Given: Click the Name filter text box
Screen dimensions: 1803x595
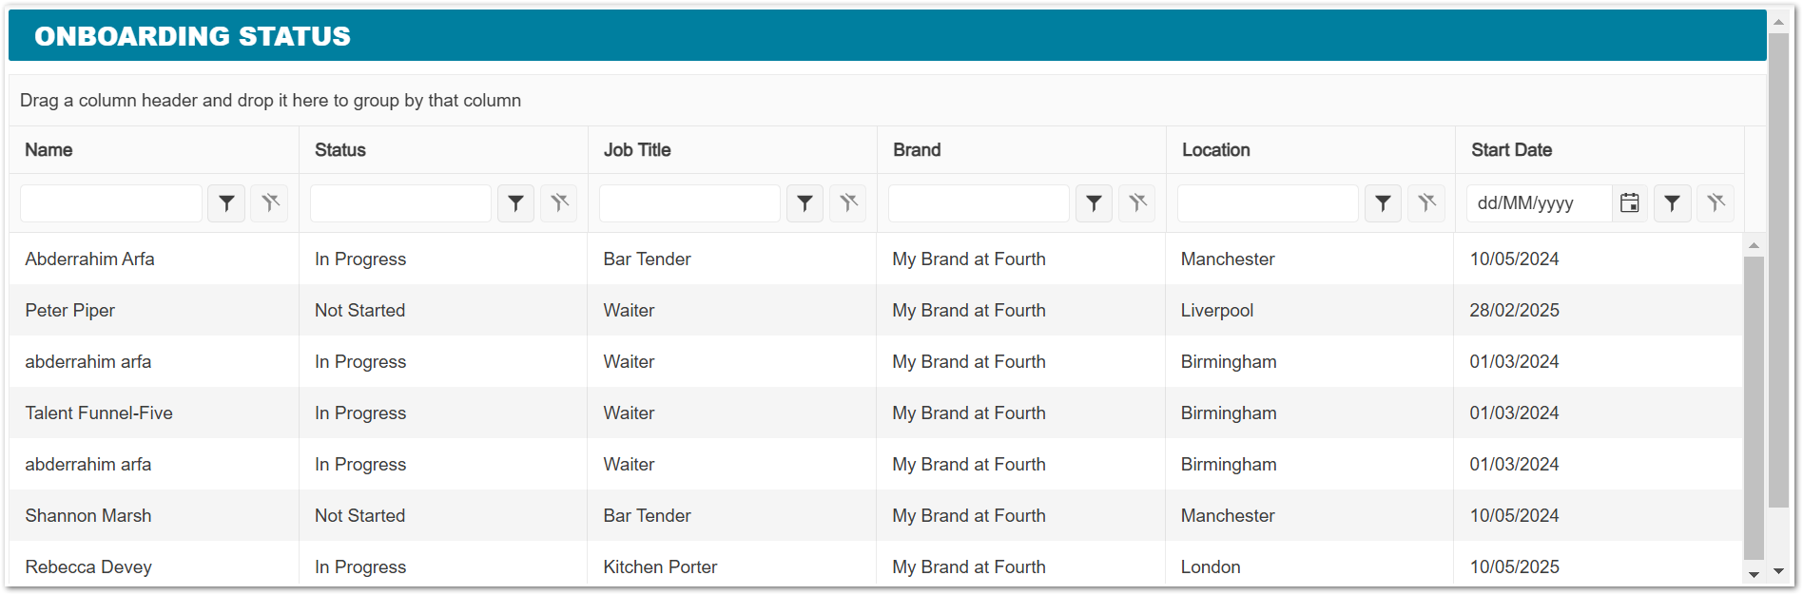Looking at the screenshot, I should [x=111, y=203].
